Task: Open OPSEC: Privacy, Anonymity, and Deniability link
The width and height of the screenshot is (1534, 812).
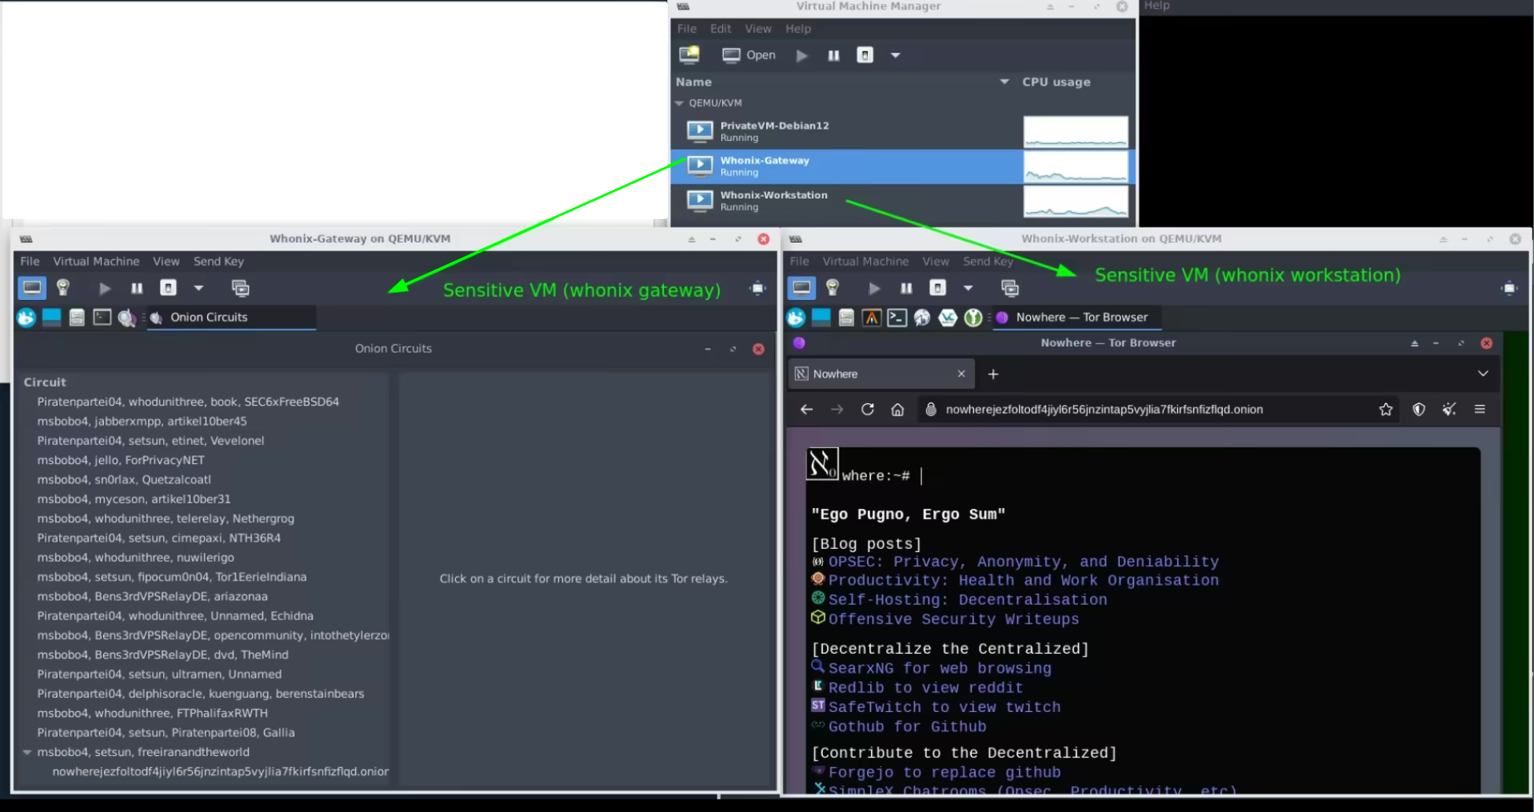Action: point(1023,562)
